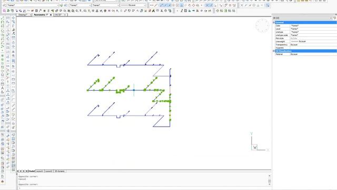337x190 pixels.
Task: Click the UCS W icon
Action: pyautogui.click(x=255, y=147)
